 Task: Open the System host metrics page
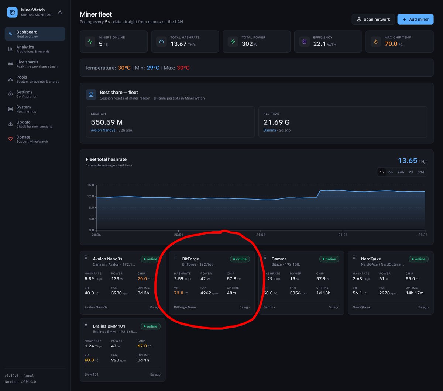pyautogui.click(x=35, y=109)
